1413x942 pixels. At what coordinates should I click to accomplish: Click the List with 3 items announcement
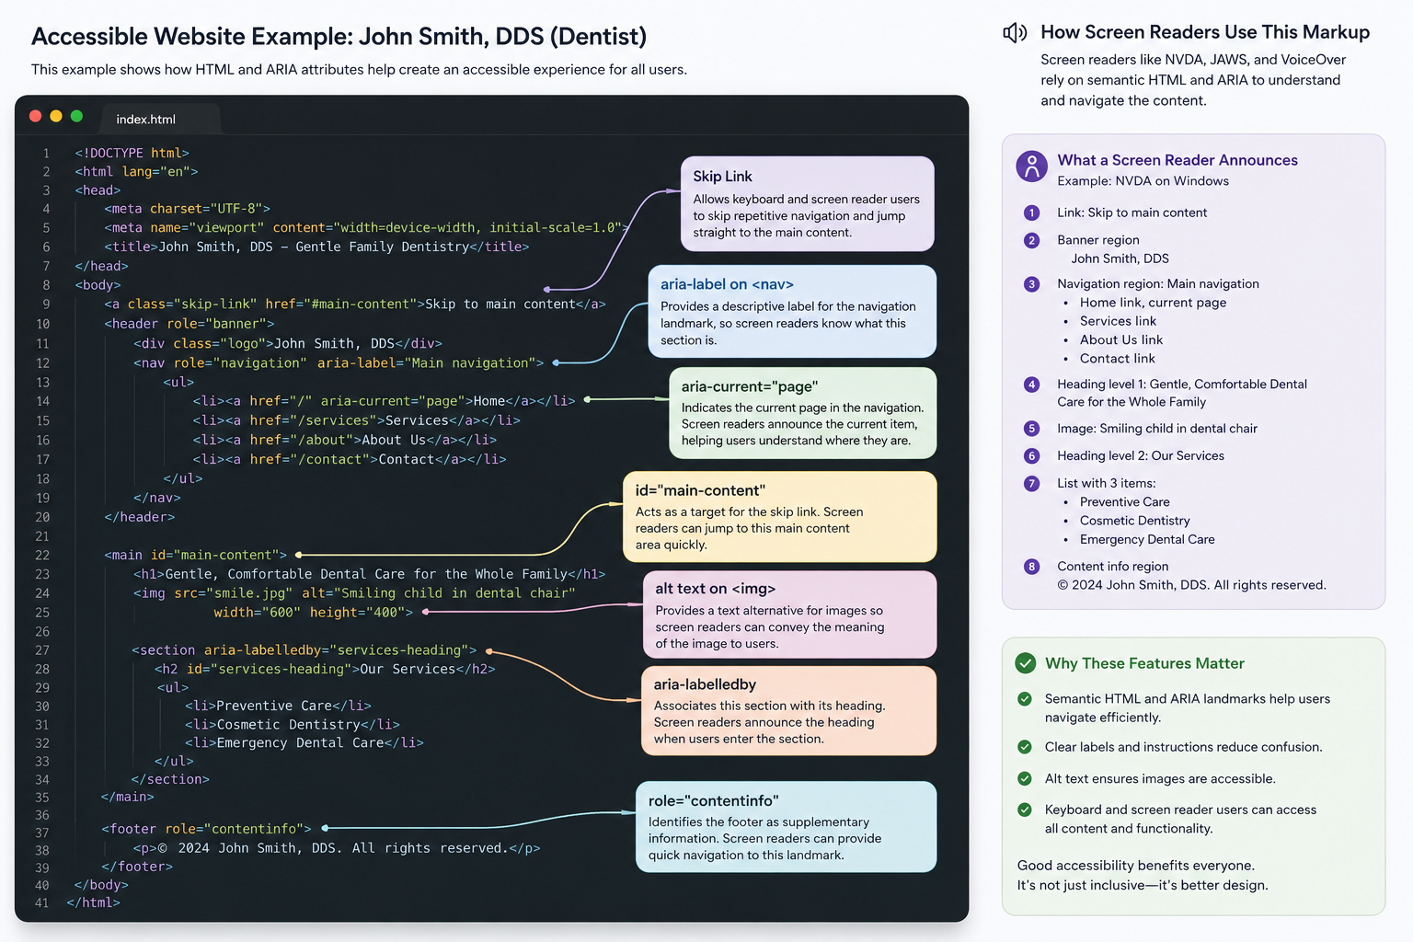[1107, 484]
